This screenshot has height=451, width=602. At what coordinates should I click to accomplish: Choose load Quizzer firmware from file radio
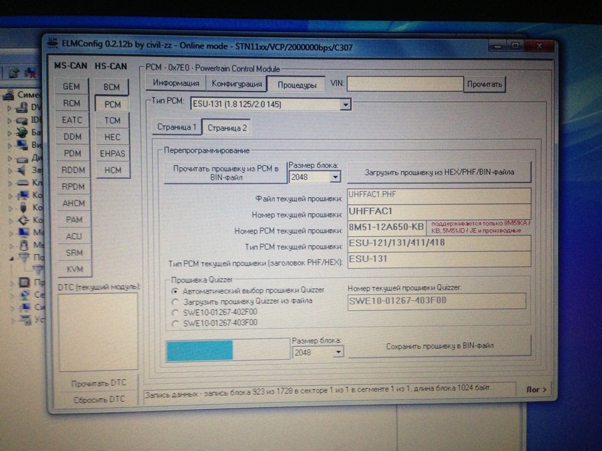coord(175,302)
